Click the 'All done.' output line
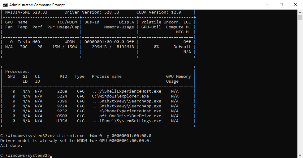This screenshot has height=158, width=303. pyautogui.click(x=11, y=146)
